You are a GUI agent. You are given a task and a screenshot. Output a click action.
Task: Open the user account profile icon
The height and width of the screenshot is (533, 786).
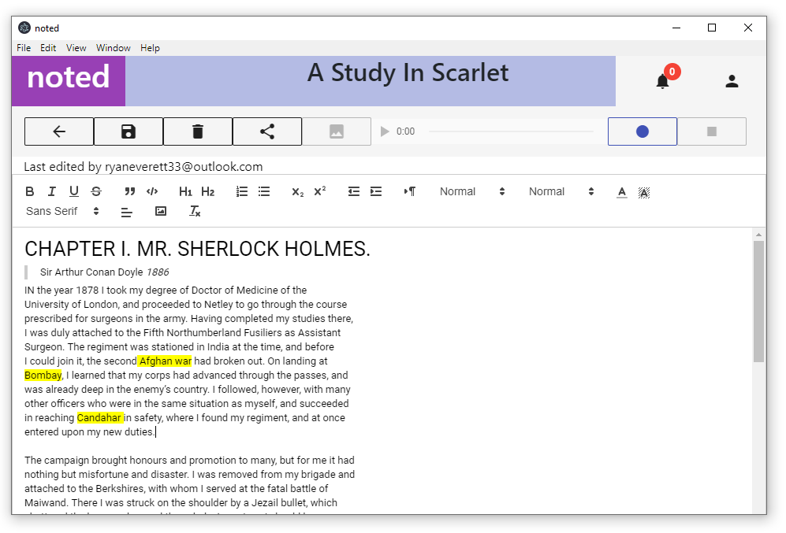coord(732,81)
